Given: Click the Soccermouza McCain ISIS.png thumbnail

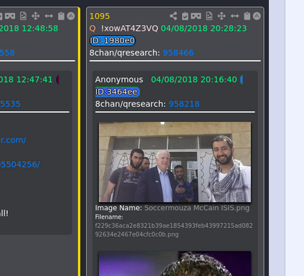Looking at the screenshot, I should pyautogui.click(x=175, y=162).
